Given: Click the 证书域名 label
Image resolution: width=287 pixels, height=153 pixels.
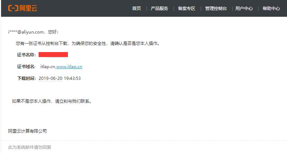Looking at the screenshot, I should pyautogui.click(x=26, y=67).
